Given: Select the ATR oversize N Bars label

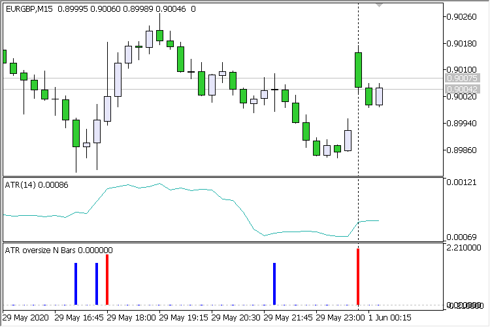Looking at the screenshot, I should click(x=58, y=250).
